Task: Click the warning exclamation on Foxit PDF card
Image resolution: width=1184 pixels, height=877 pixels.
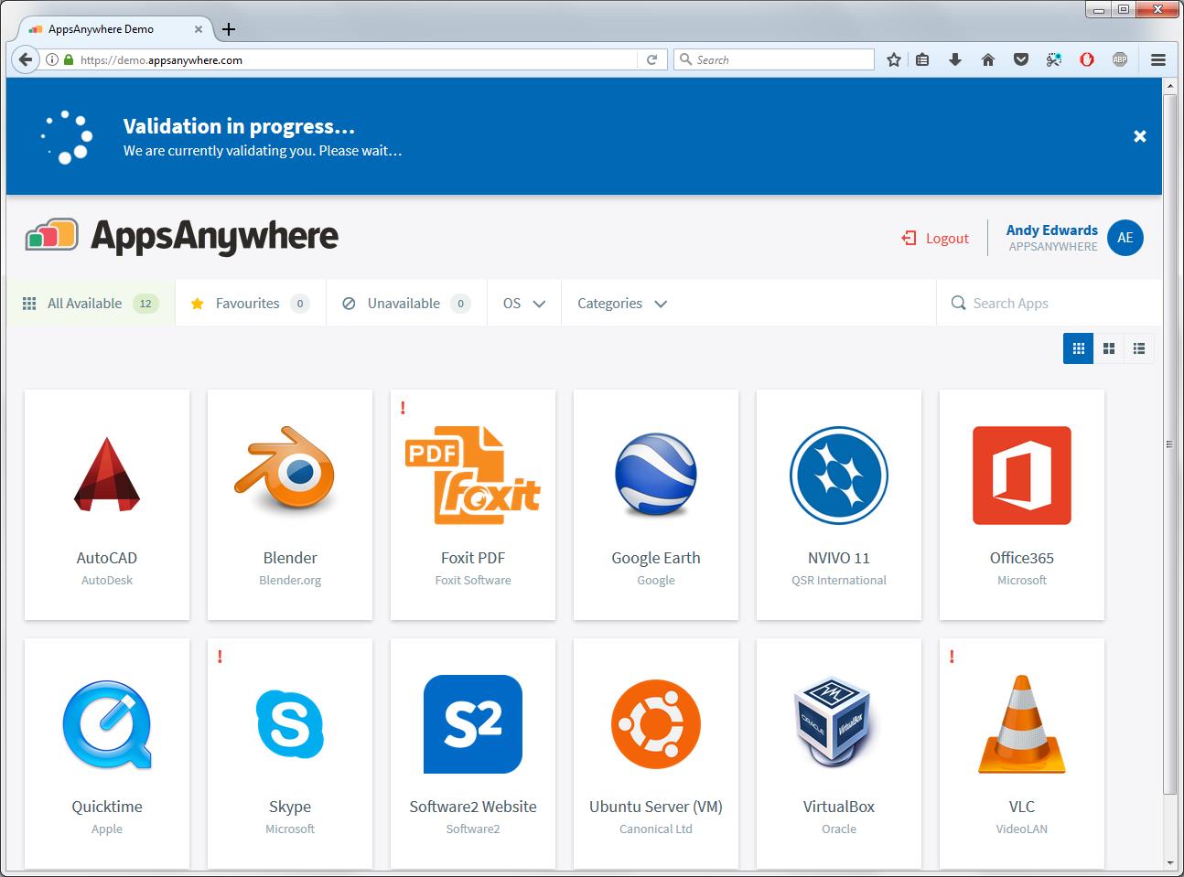Action: pos(403,408)
